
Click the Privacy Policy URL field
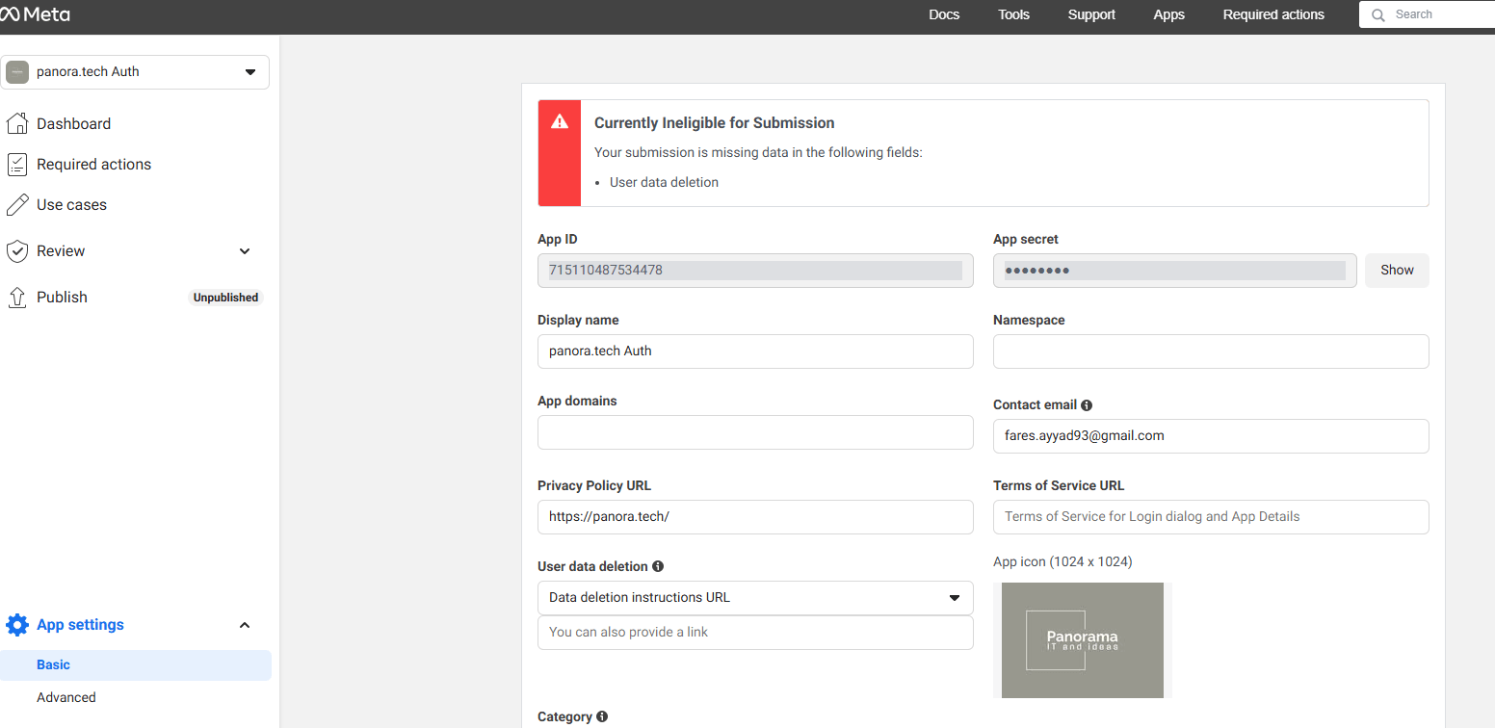click(755, 517)
